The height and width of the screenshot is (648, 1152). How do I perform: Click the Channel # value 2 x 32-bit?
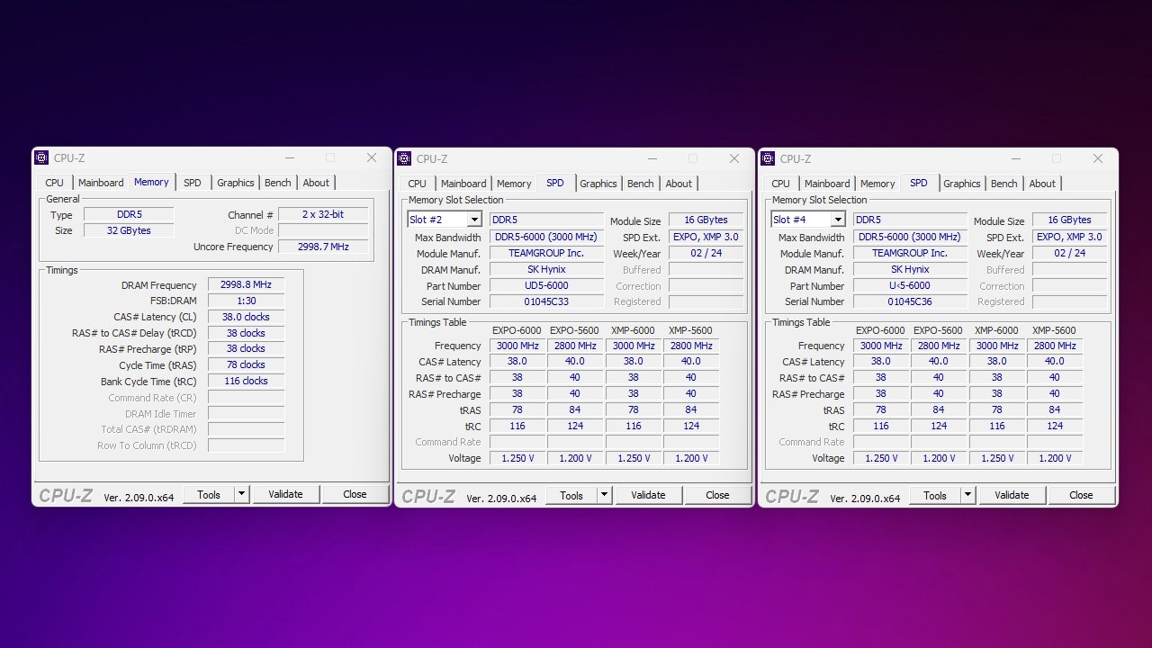(324, 214)
